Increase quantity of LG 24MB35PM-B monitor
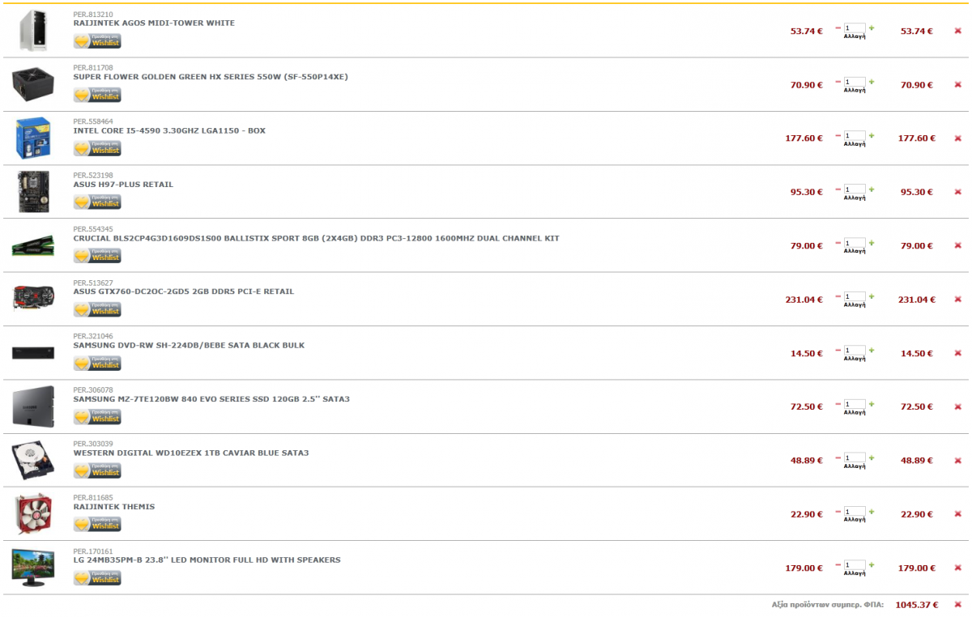Image resolution: width=972 pixels, height=617 pixels. [x=872, y=564]
